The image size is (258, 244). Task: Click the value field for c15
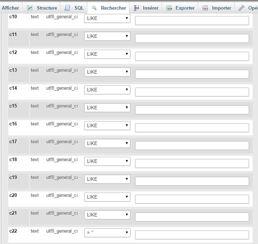[192, 110]
